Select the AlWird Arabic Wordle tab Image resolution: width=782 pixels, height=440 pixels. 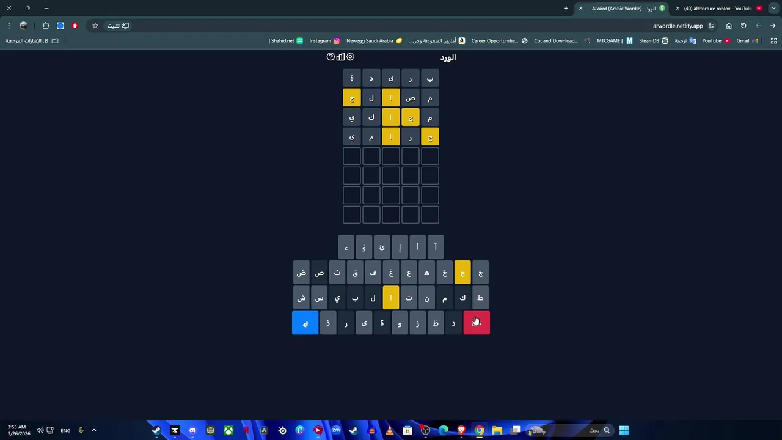[x=623, y=9]
